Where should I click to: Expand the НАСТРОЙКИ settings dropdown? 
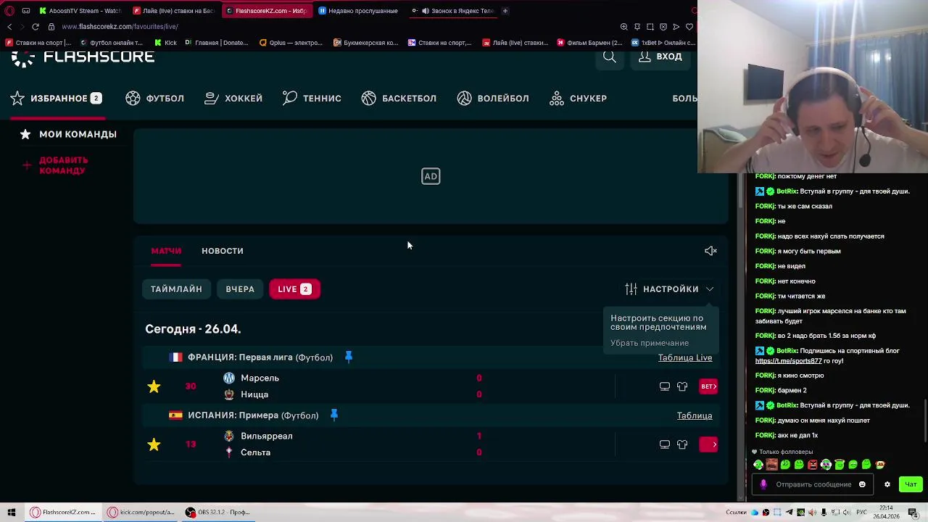(x=669, y=289)
